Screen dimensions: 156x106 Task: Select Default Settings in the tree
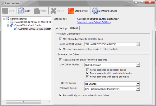tap(18, 19)
